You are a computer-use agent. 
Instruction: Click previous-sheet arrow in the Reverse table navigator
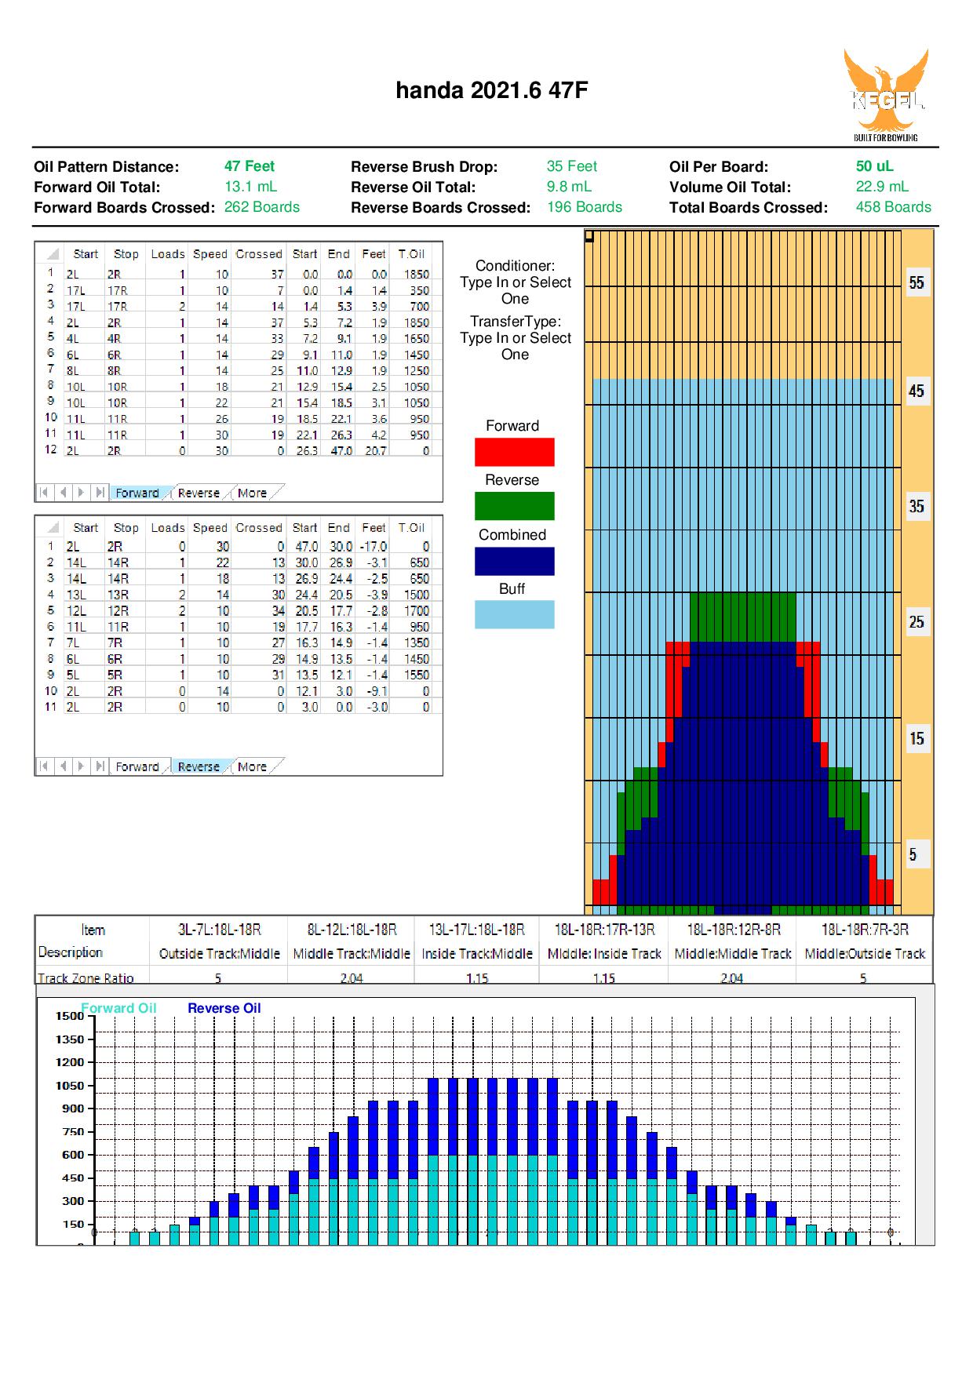pyautogui.click(x=63, y=766)
